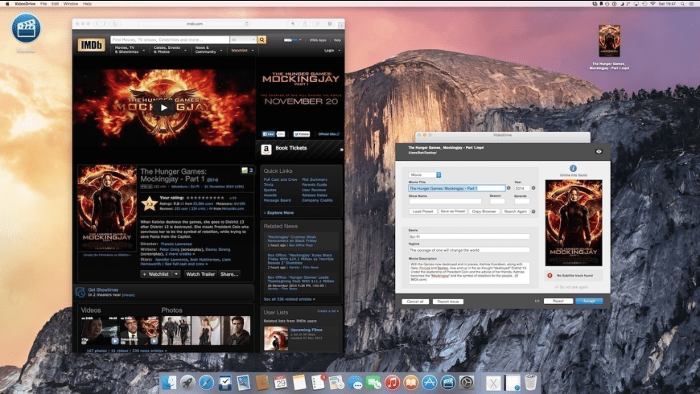Open iBooks from the Dock
Screen dimensions: 700x394
[x=410, y=383]
